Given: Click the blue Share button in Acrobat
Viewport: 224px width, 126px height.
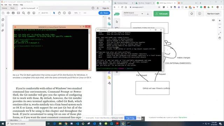Looking at the screenshot, I should tap(104, 13).
